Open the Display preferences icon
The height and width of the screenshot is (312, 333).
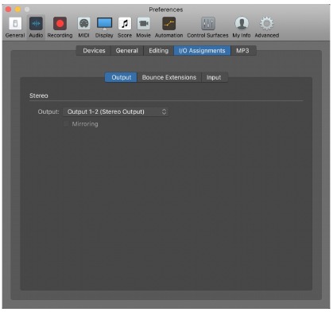(104, 24)
